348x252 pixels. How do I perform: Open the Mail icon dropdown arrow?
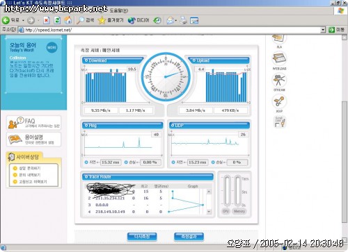click(x=176, y=21)
